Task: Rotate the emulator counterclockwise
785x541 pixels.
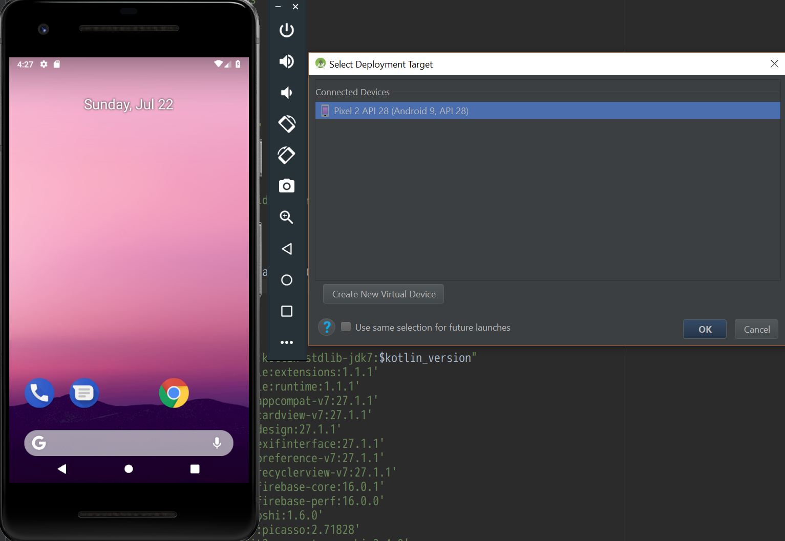Action: coord(287,124)
